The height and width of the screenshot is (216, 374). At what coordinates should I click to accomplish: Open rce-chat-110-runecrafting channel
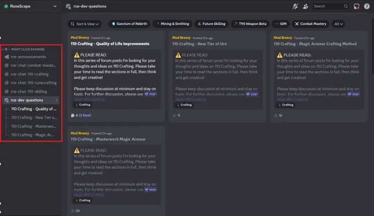coord(31,83)
